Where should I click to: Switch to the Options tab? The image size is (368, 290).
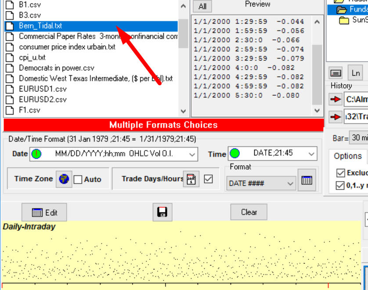point(348,156)
